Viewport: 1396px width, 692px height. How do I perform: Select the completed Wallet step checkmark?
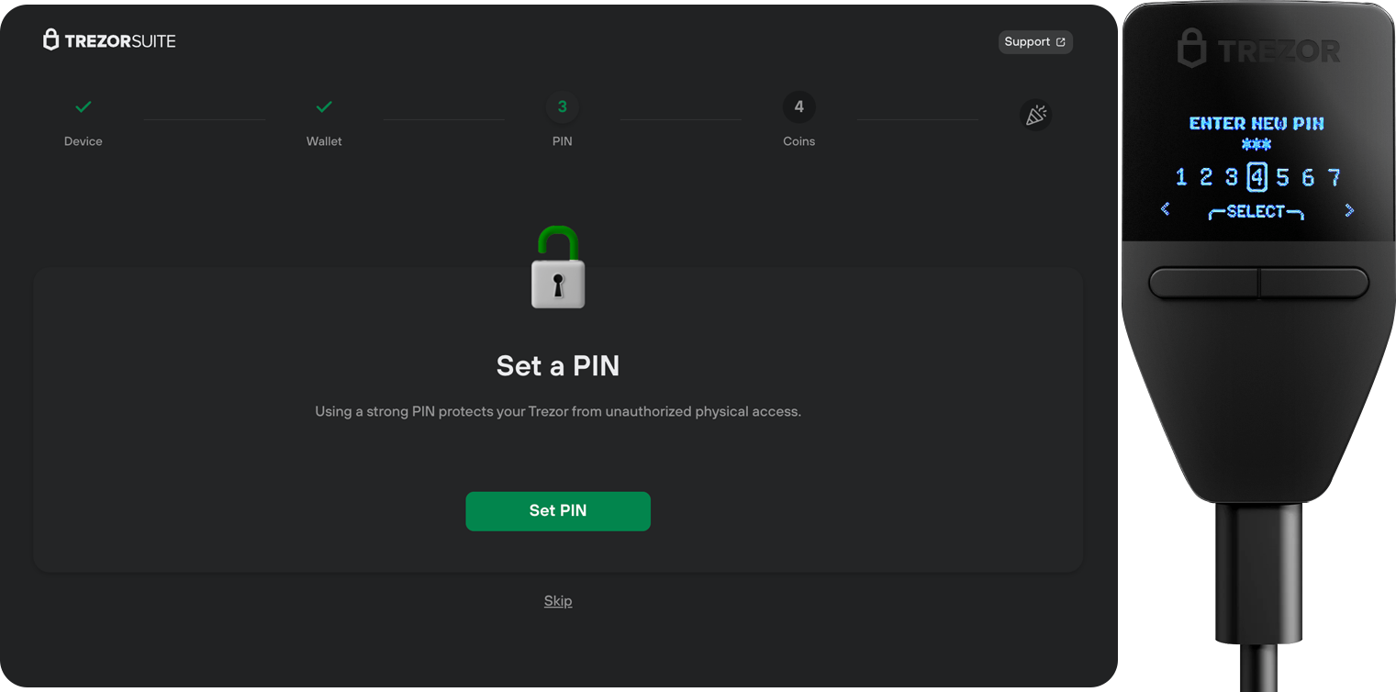tap(324, 107)
